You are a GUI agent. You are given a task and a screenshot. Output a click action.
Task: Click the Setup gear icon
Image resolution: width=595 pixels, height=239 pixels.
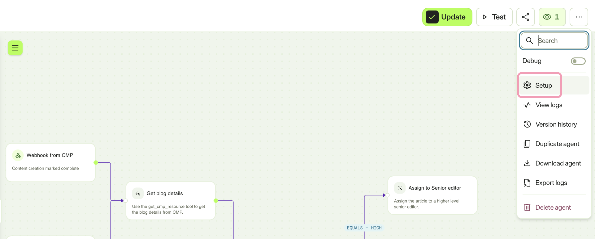tap(527, 85)
